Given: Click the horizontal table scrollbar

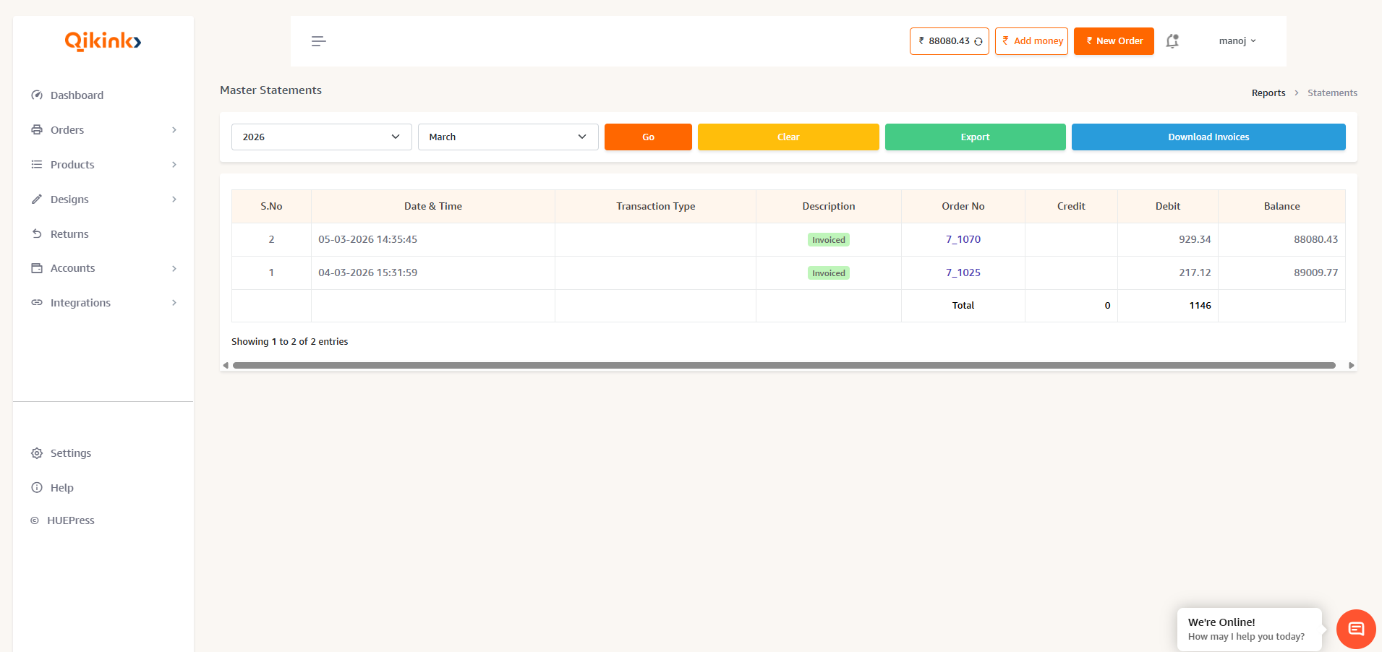Looking at the screenshot, I should (x=783, y=366).
